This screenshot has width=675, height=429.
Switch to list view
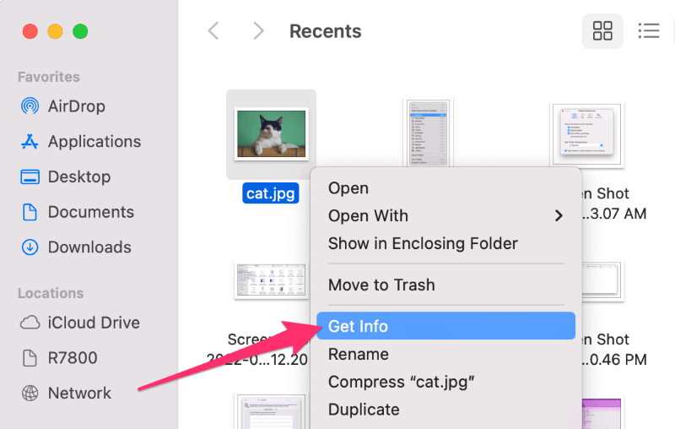coord(649,31)
